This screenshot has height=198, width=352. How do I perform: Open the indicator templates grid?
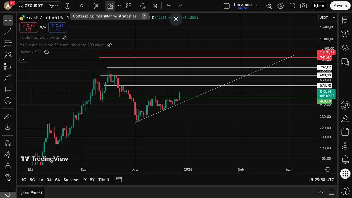pyautogui.click(x=128, y=6)
